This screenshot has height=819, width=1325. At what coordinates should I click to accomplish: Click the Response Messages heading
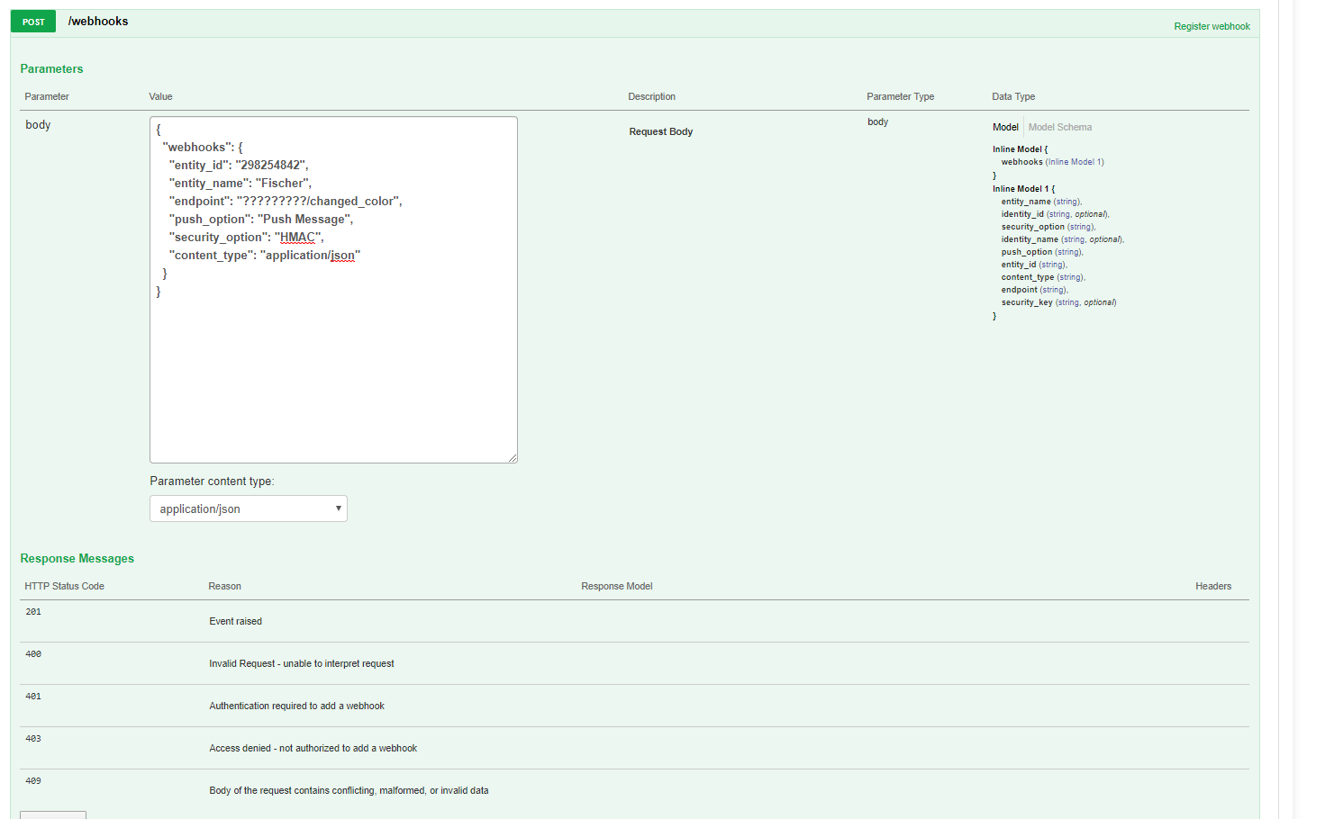(x=77, y=559)
